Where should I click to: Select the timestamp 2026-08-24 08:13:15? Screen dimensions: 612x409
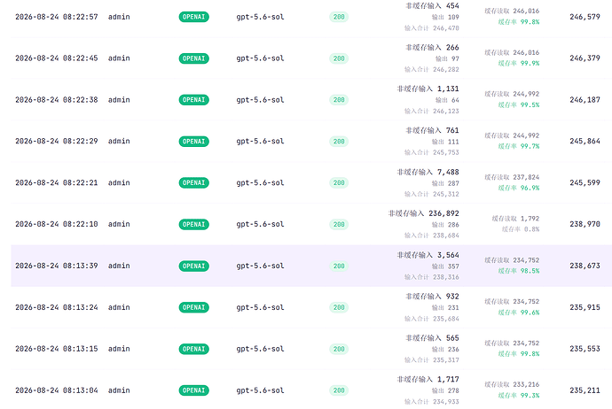[57, 349]
